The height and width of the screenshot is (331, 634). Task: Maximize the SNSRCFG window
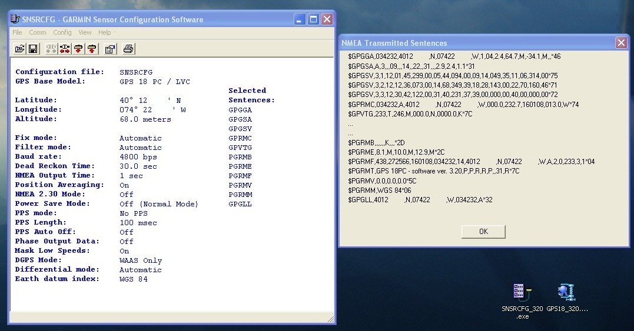point(313,19)
